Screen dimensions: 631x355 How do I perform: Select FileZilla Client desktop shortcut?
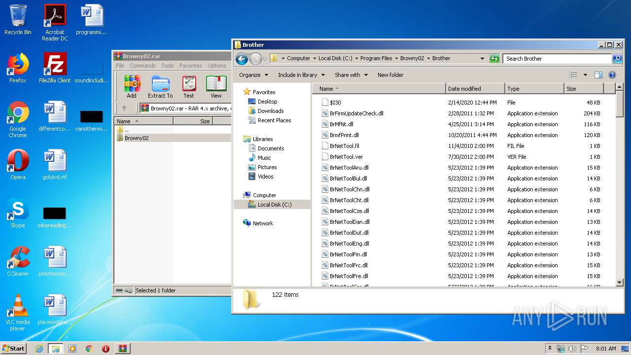click(55, 68)
